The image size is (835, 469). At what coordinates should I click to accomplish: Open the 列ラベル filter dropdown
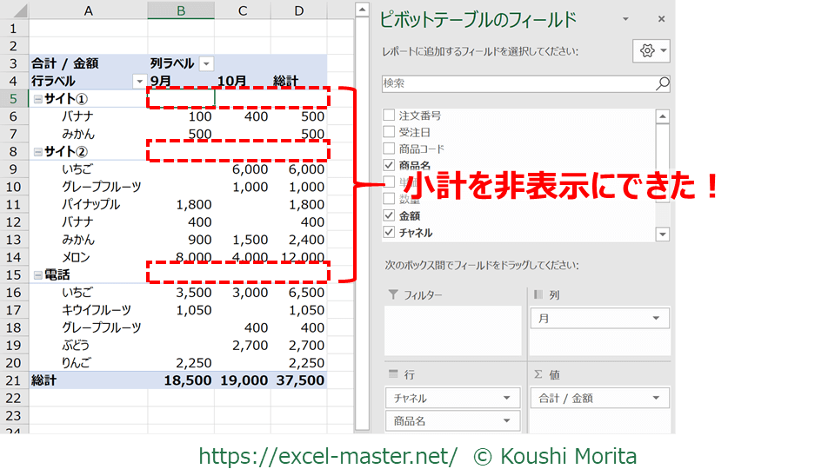click(206, 63)
